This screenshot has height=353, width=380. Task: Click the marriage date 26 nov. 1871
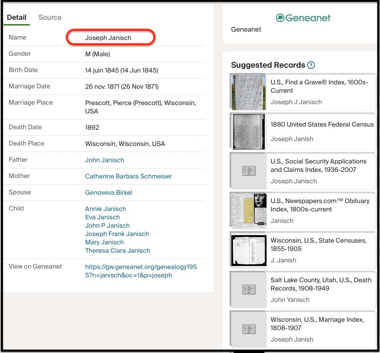[122, 87]
